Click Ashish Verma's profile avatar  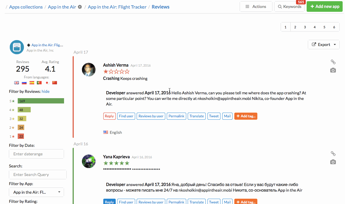(x=89, y=70)
